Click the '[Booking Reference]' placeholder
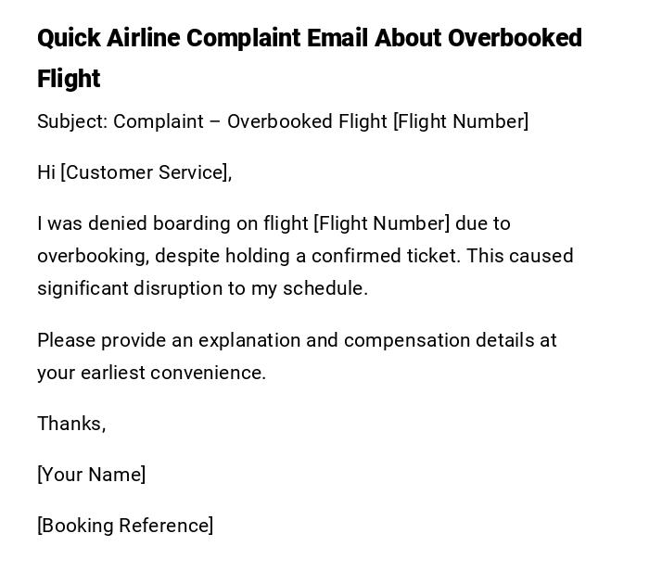The width and height of the screenshot is (649, 584). 125,526
